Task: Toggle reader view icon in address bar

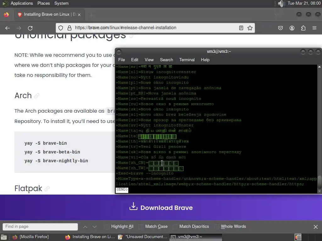Action: point(241,28)
